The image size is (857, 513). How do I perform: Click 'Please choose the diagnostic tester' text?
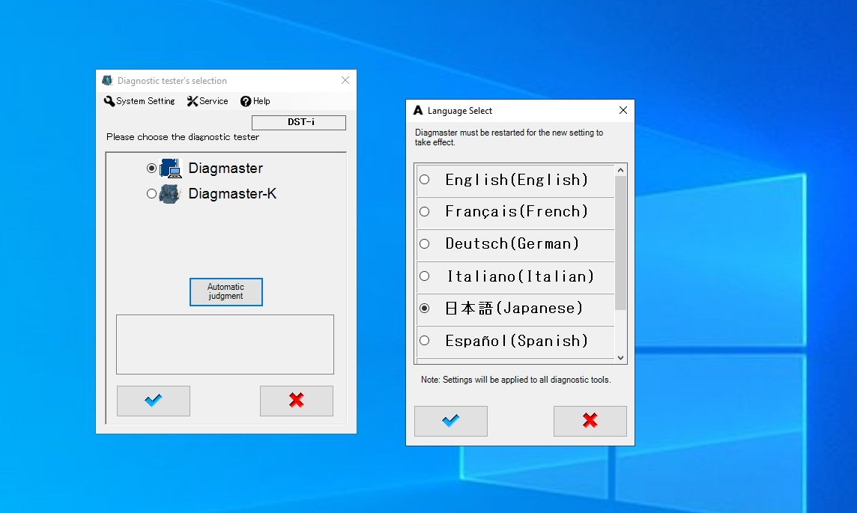(183, 137)
